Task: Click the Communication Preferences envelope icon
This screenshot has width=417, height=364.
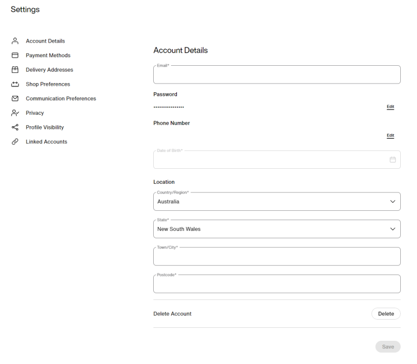Action: point(15,99)
